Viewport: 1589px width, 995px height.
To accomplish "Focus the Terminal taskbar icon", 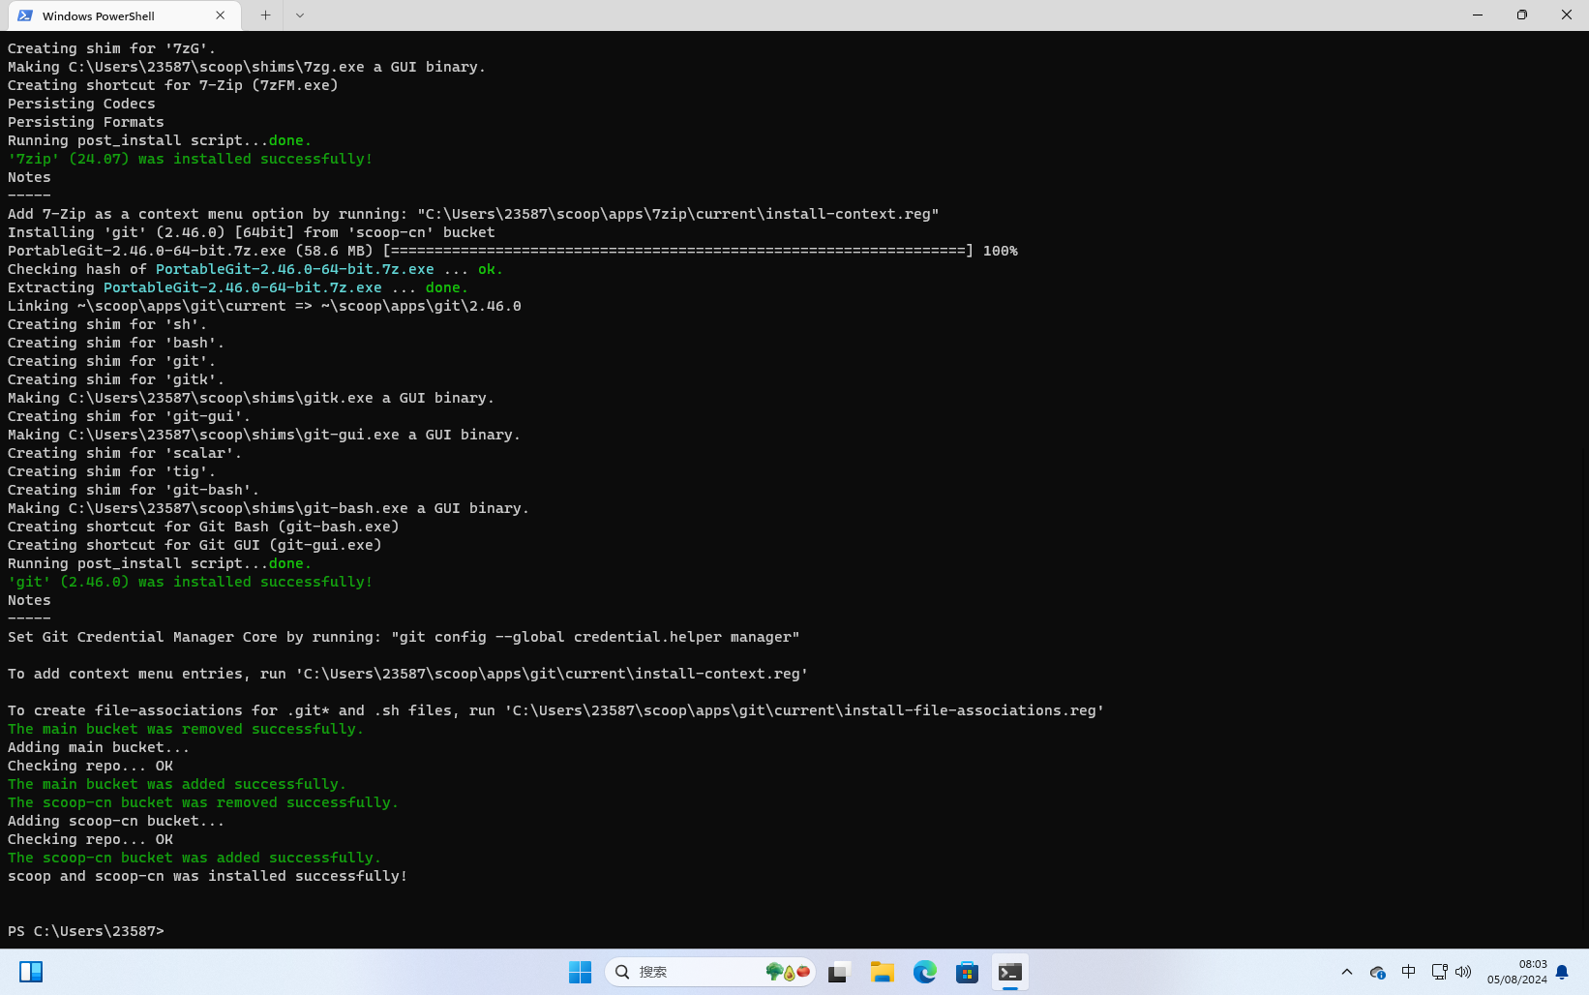I will (1010, 972).
